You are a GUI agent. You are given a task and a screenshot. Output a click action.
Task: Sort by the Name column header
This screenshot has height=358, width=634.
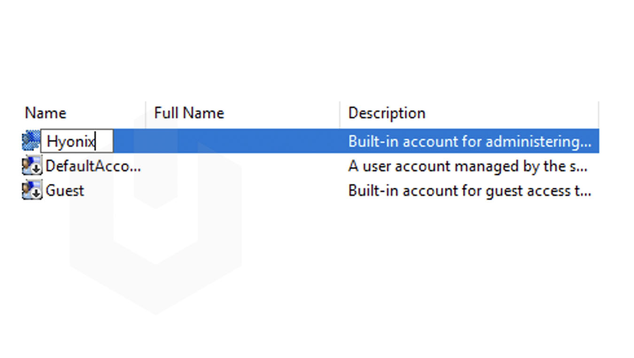pos(46,113)
